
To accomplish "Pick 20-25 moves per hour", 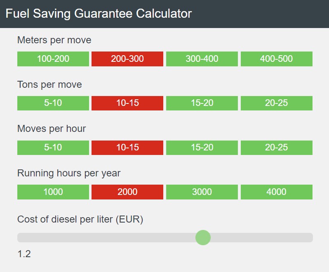I will point(276,148).
